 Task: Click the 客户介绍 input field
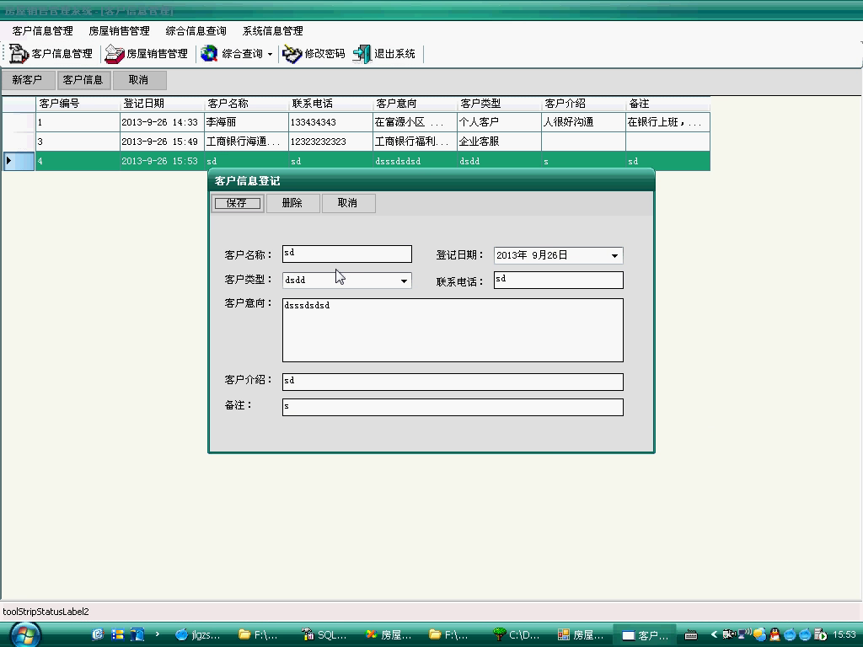(453, 382)
